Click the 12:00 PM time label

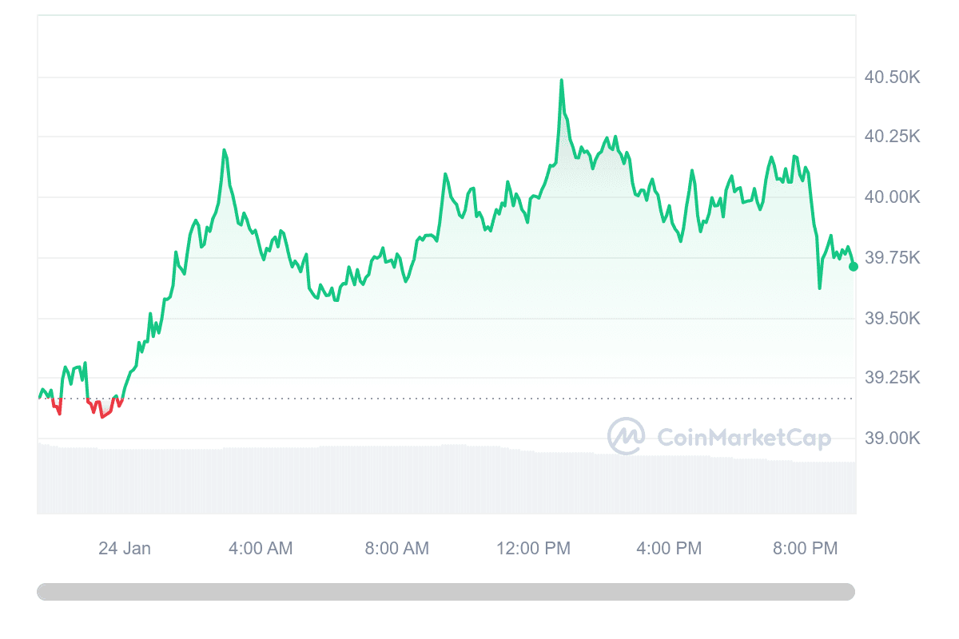(x=533, y=549)
